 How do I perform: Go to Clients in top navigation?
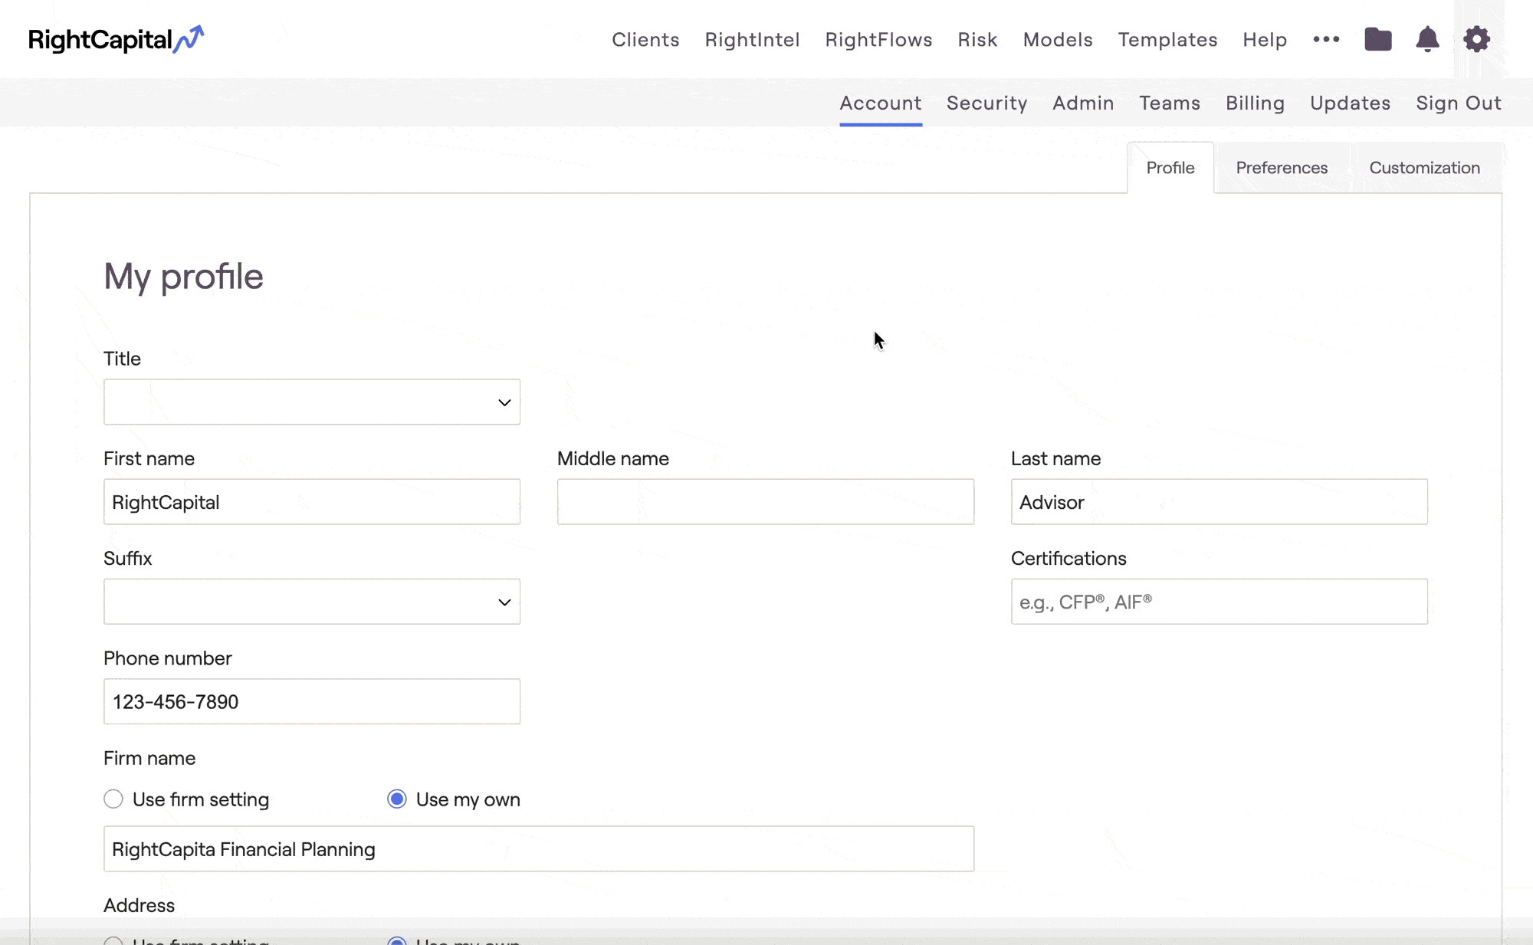click(x=645, y=40)
